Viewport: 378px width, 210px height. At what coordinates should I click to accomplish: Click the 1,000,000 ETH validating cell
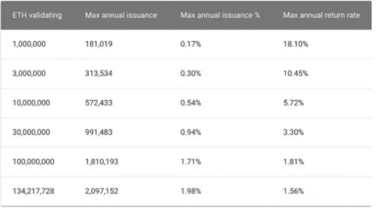click(x=29, y=44)
